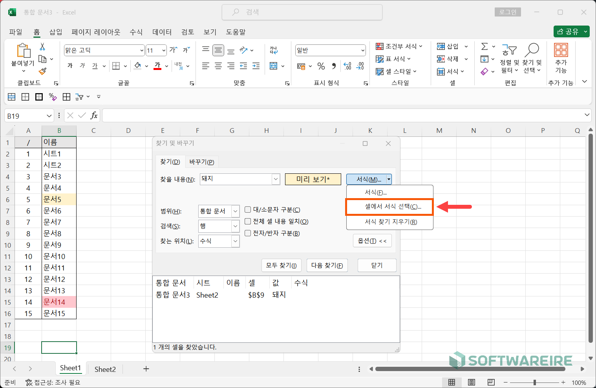Click the center horizontal align icon

[x=218, y=66]
